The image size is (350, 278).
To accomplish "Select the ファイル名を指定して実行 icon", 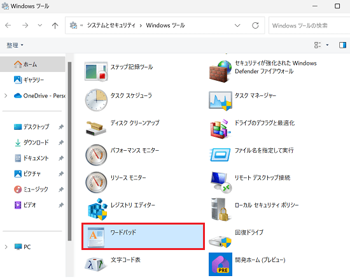I will click(x=220, y=155).
